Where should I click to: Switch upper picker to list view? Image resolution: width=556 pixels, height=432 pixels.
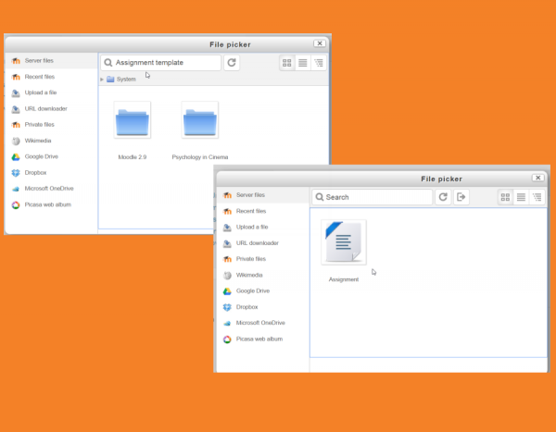click(x=303, y=63)
